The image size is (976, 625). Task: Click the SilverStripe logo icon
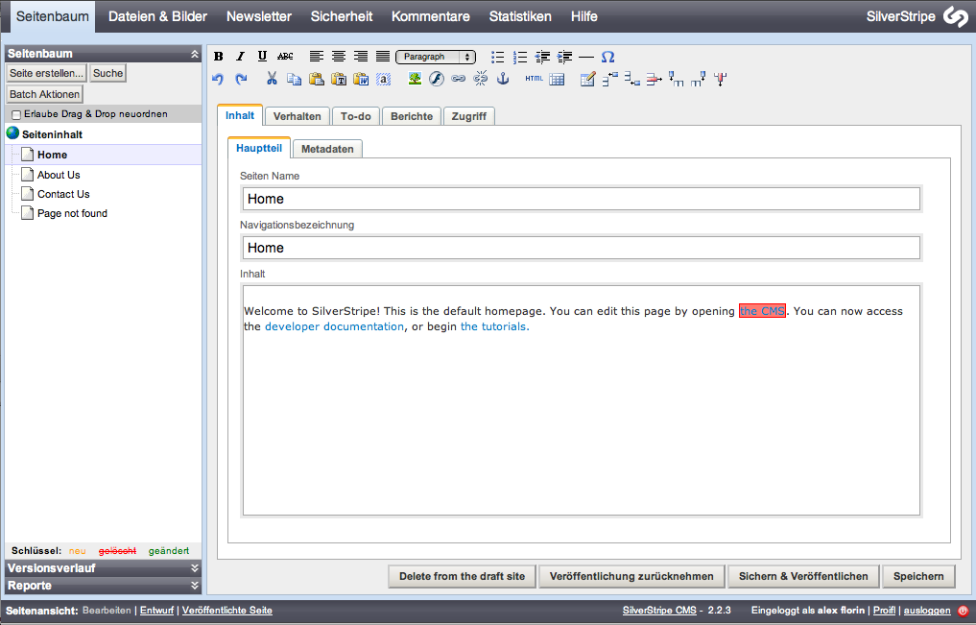tap(955, 17)
